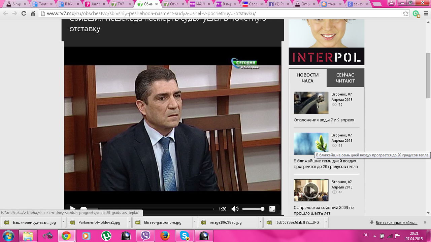Switch to the Gaga browser tab
This screenshot has height=242, width=431.
tap(252, 4)
